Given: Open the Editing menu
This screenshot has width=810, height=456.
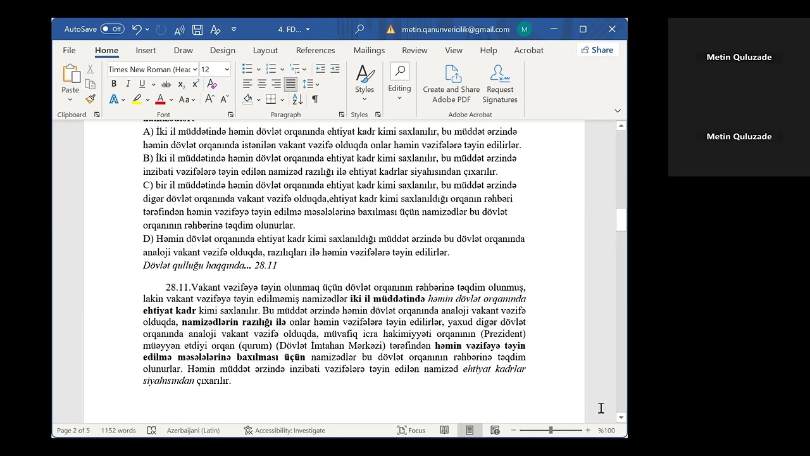Looking at the screenshot, I should tap(399, 82).
